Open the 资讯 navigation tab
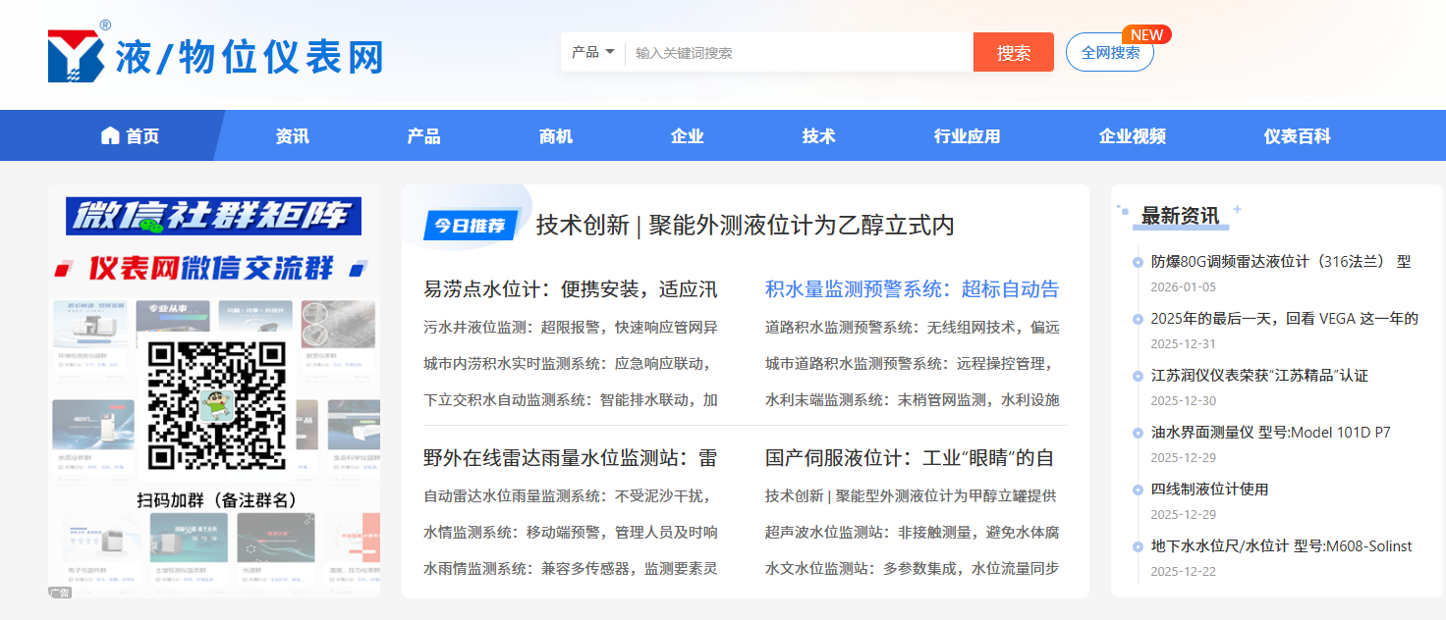 click(x=293, y=136)
